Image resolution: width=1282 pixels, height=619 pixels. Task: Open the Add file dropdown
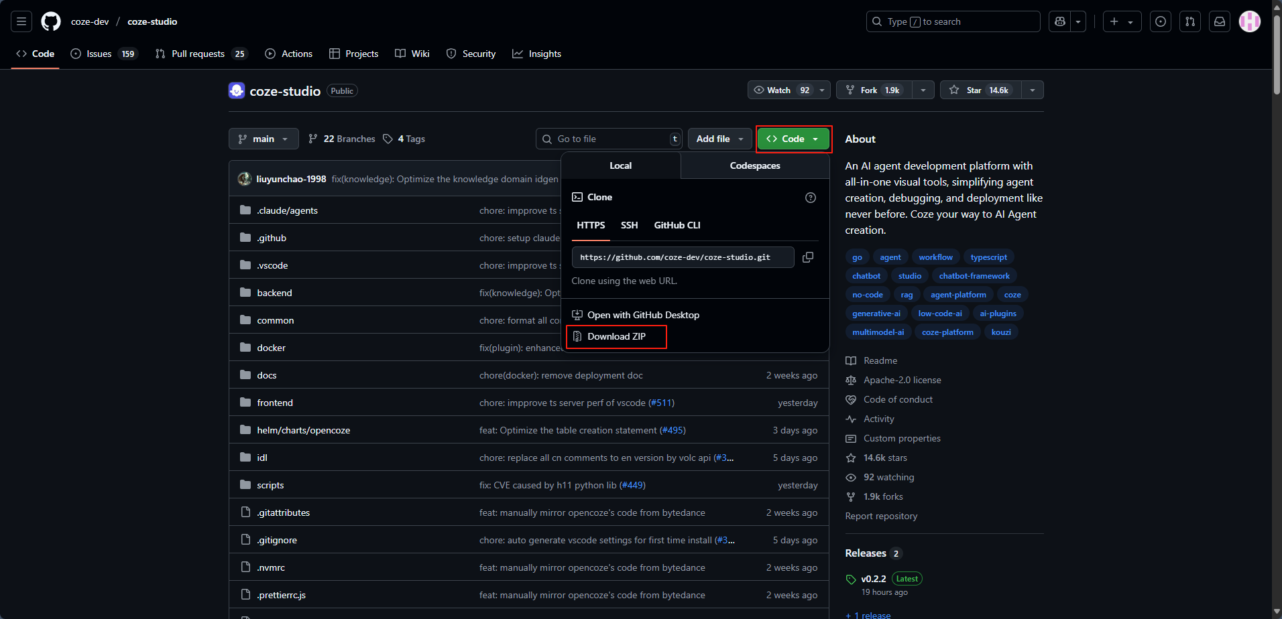pos(719,139)
